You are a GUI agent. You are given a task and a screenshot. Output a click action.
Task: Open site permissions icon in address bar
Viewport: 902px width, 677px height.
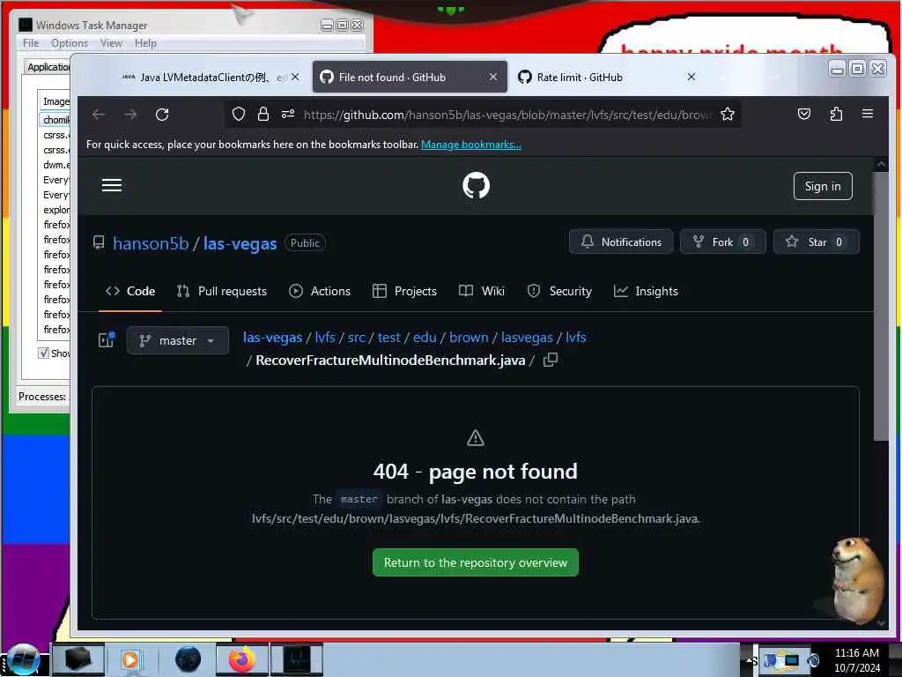click(288, 114)
